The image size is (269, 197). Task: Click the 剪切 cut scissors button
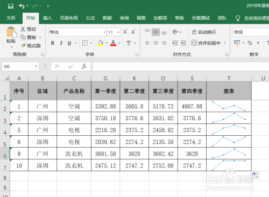[x=29, y=29]
